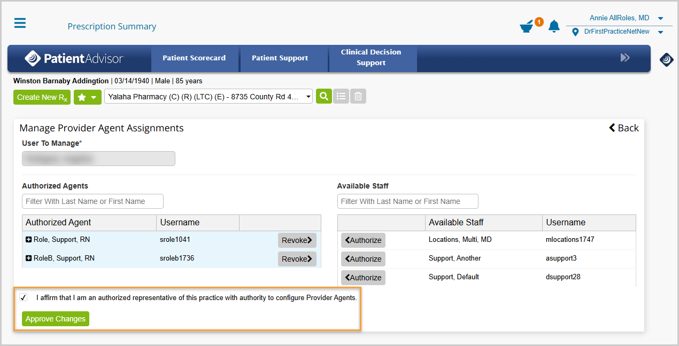This screenshot has width=679, height=346.
Task: Authorize Support, Default
Action: click(363, 278)
